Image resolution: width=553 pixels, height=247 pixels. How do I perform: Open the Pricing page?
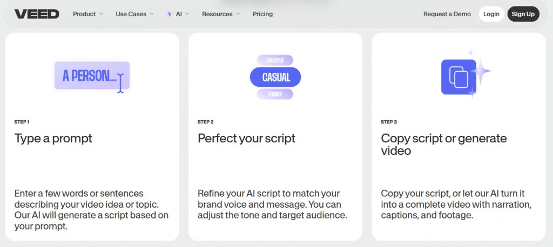tap(263, 14)
